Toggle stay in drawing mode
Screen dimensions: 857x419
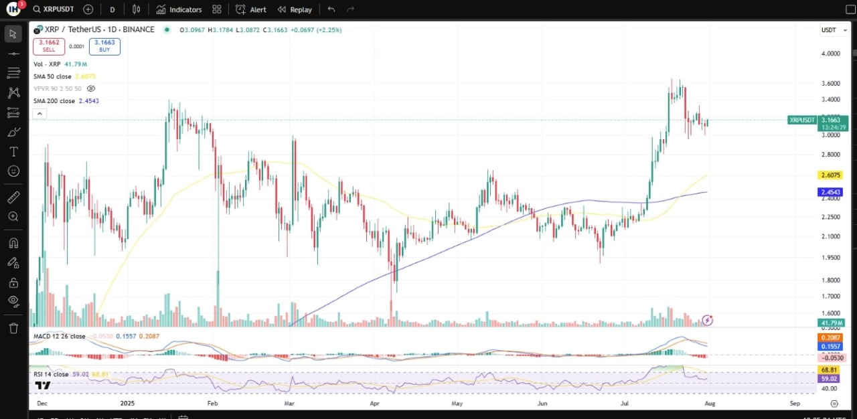(13, 262)
